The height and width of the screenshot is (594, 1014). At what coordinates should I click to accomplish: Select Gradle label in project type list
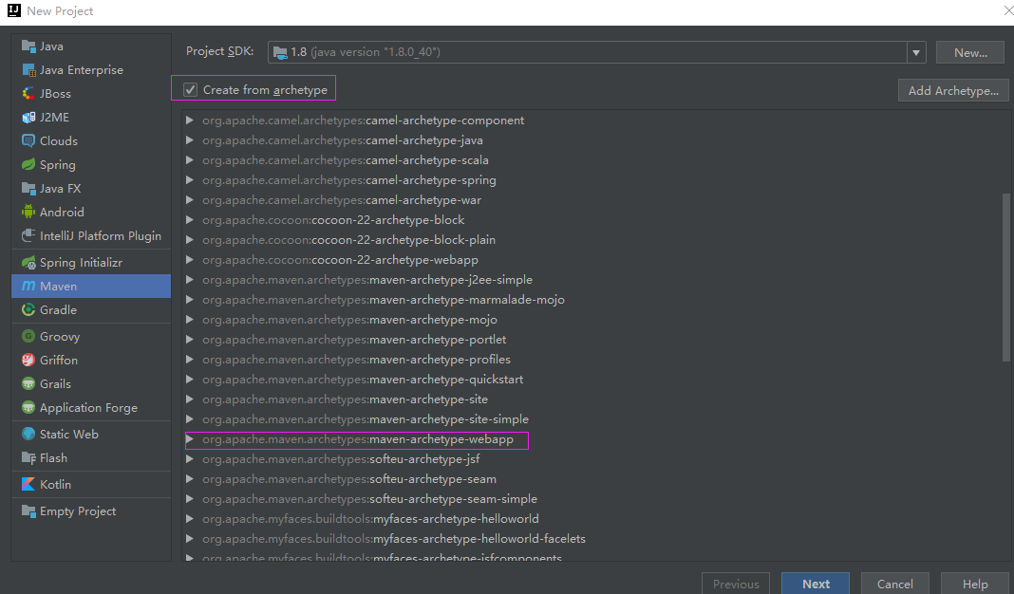click(x=58, y=310)
